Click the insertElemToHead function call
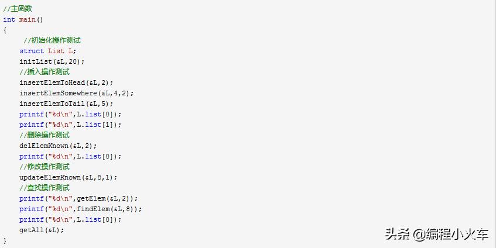 66,82
